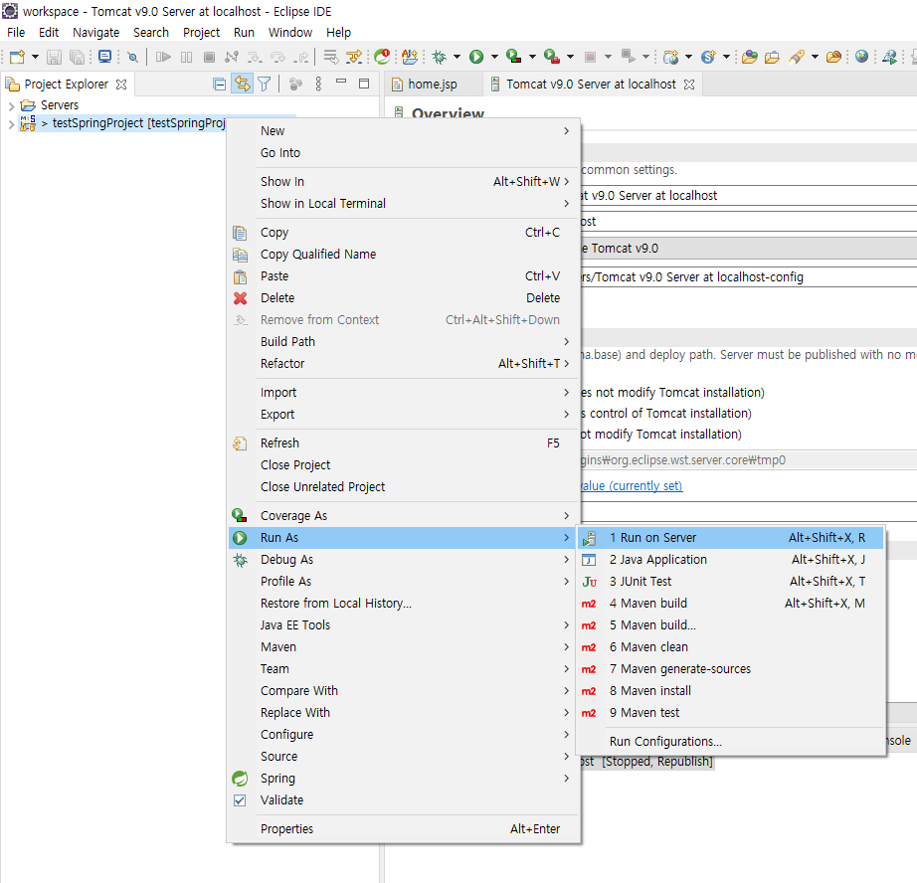Open the Project Explorer view menu (three dots)
The image size is (917, 883).
tap(318, 85)
